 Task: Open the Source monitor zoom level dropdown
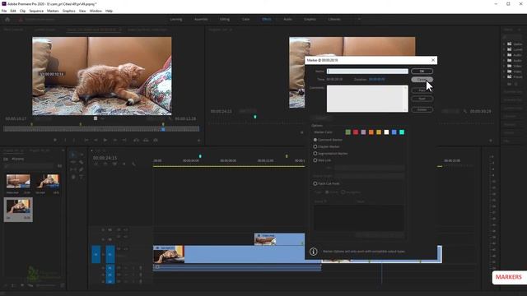point(43,118)
